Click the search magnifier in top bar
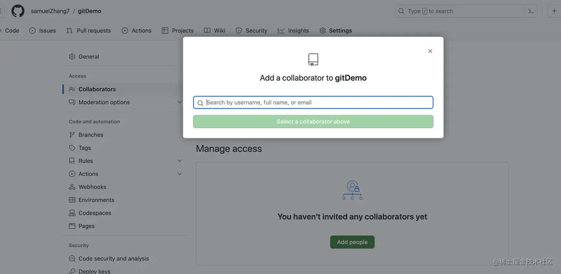Screen dimensions: 561x274 pyautogui.click(x=401, y=11)
